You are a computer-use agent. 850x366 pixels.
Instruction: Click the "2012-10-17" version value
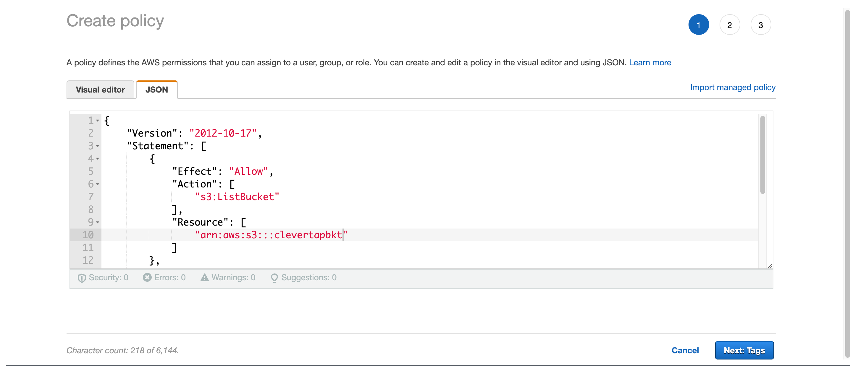point(223,134)
